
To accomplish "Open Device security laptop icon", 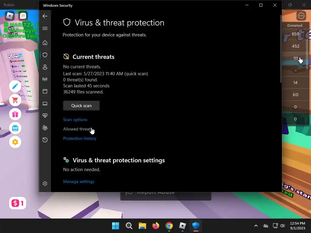I will 45,103.
